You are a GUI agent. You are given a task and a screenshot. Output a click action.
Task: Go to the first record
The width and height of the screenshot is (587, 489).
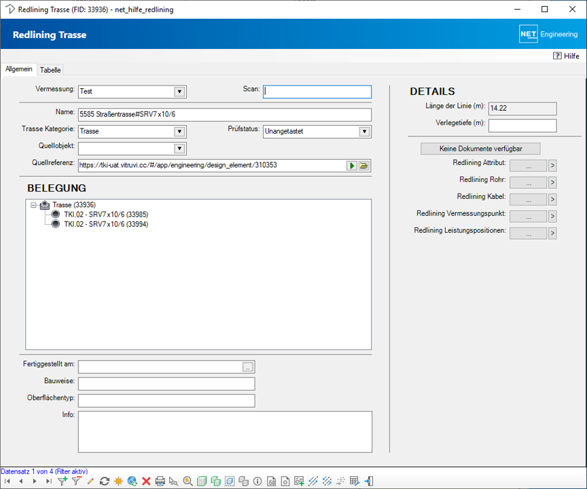7,481
